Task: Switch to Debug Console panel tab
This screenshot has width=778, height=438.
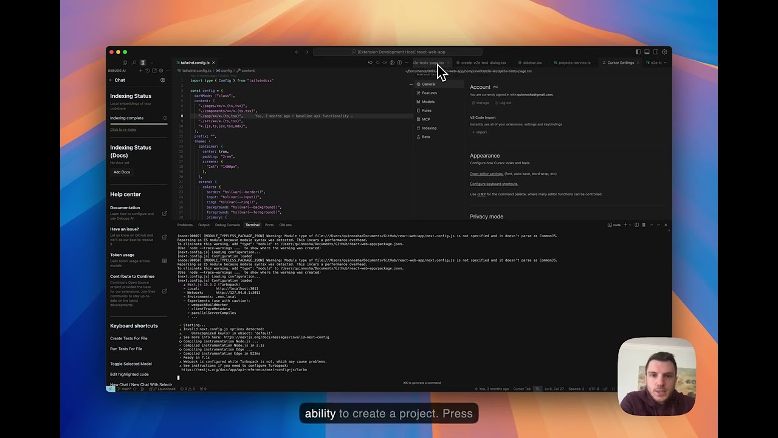Action: click(227, 225)
